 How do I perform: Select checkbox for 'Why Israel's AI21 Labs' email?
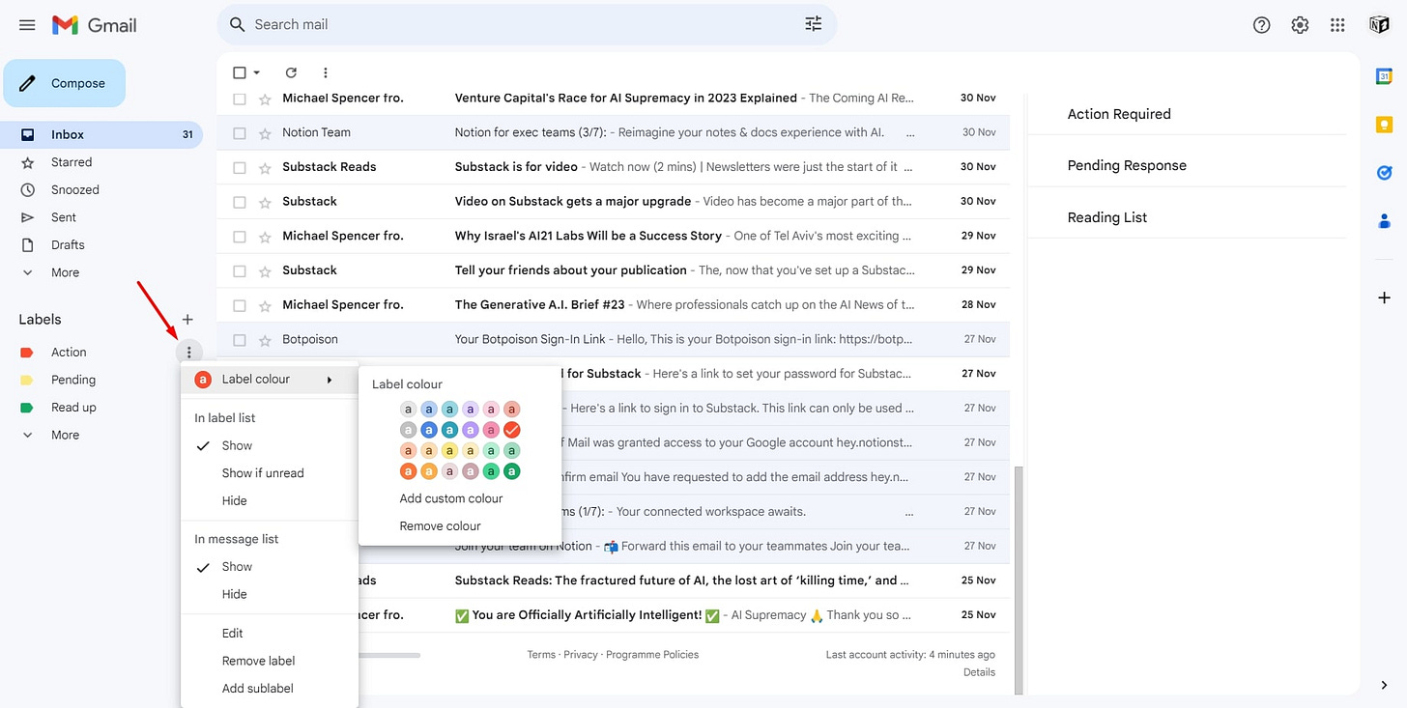[x=240, y=237]
